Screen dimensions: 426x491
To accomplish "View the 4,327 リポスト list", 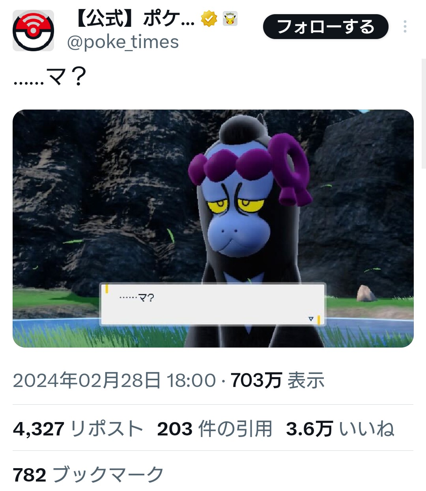I will (78, 429).
